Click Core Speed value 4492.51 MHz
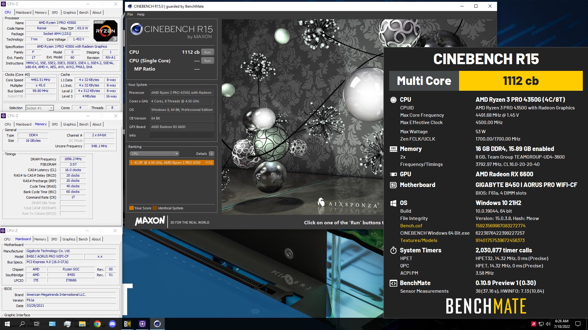This screenshot has height=330, width=588. 40,80
